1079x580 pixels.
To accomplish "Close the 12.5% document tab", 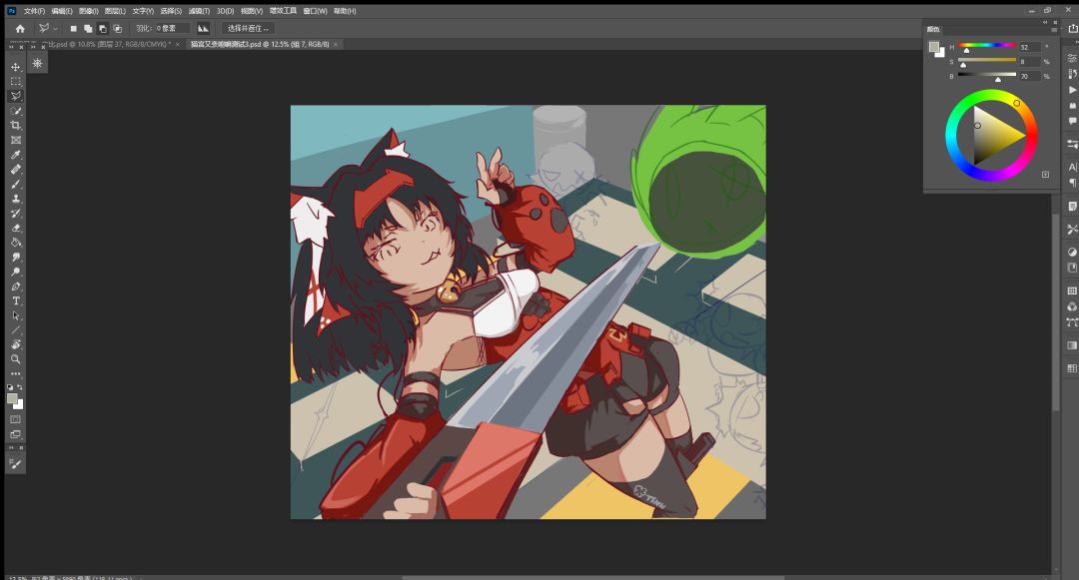I will pyautogui.click(x=336, y=44).
